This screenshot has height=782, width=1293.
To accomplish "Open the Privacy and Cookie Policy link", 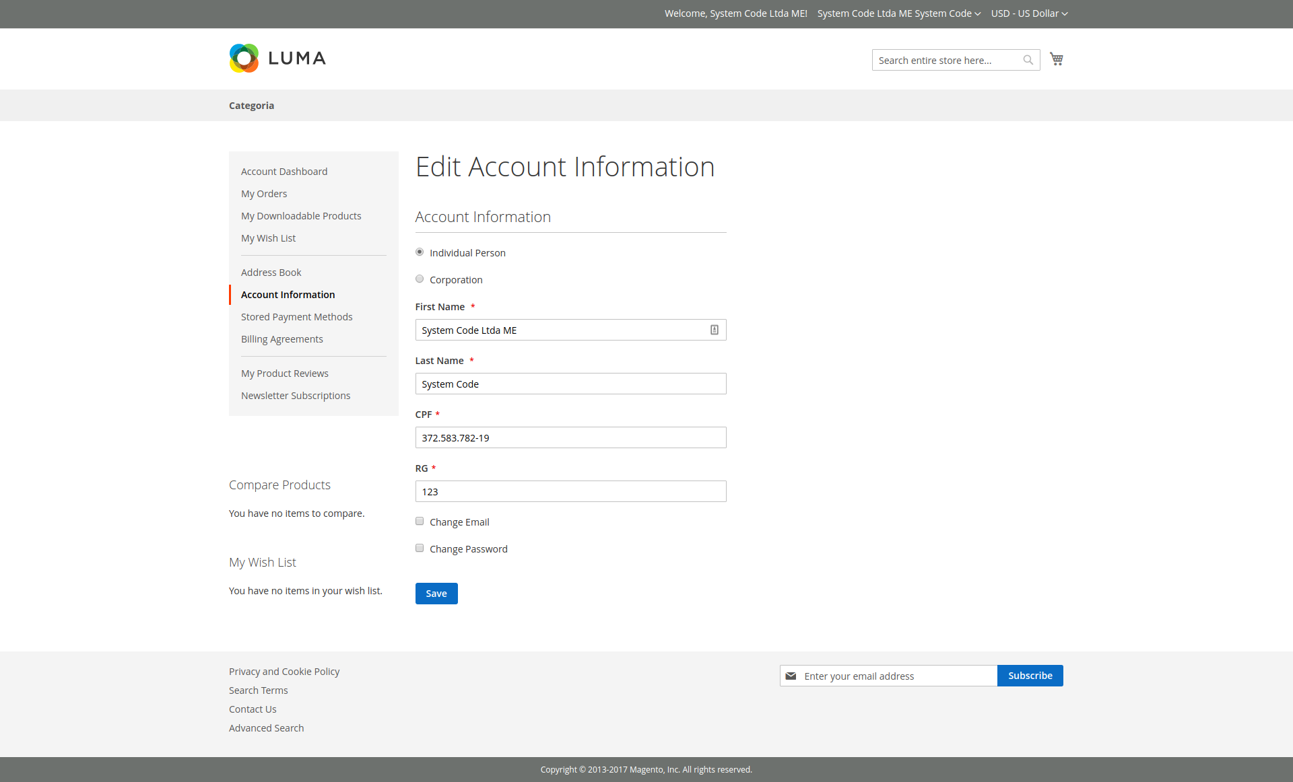I will (x=284, y=672).
